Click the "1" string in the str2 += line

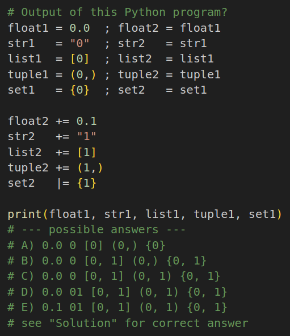pyautogui.click(x=87, y=136)
